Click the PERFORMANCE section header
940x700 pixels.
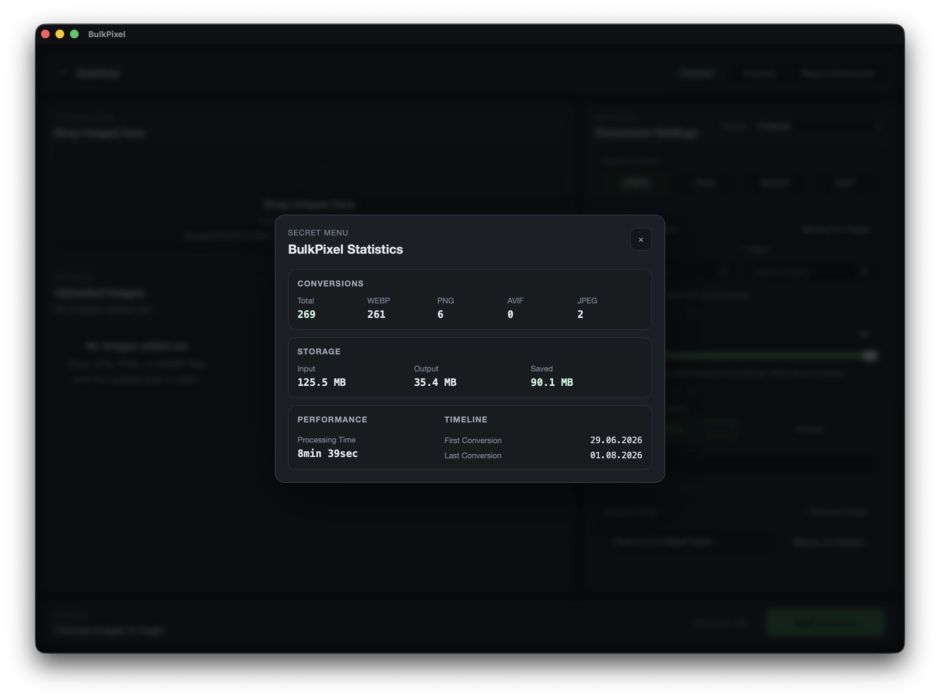(332, 420)
